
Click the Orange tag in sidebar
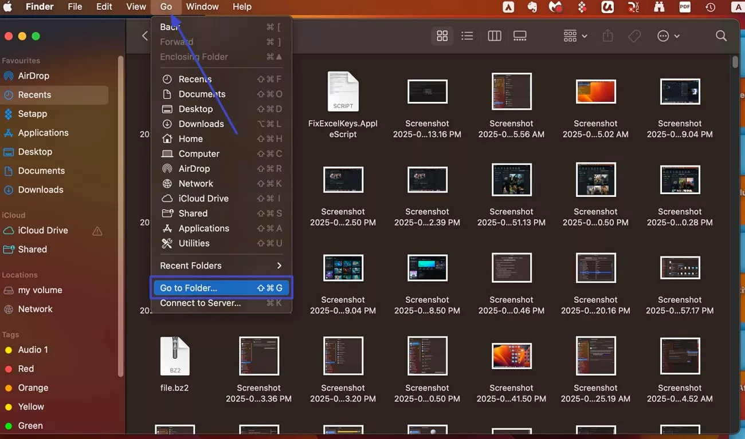(x=33, y=387)
